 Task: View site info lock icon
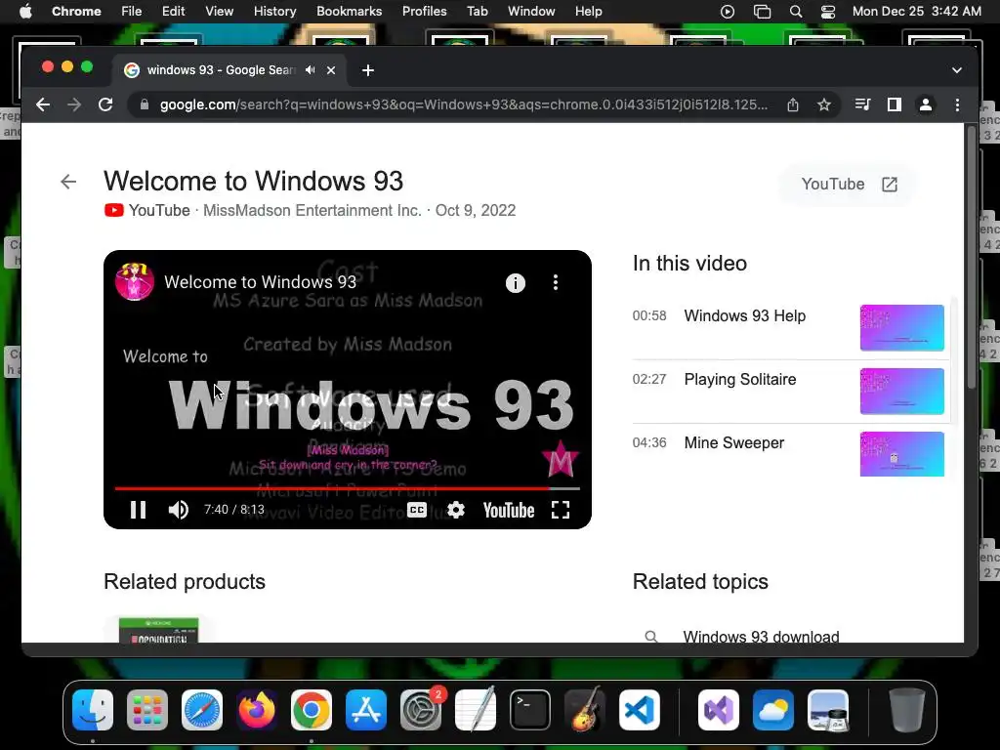coord(145,104)
